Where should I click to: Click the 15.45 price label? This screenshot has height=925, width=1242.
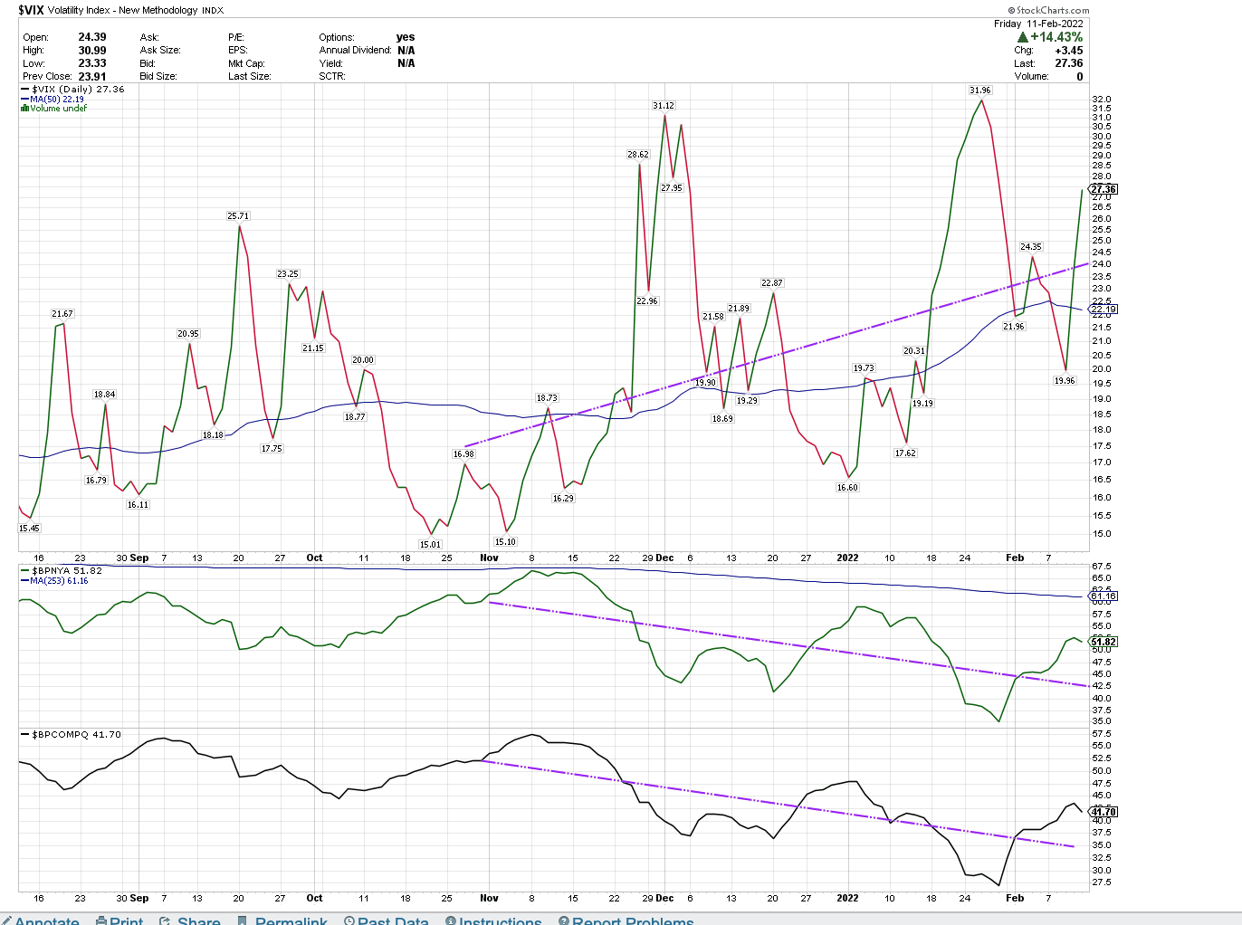29,529
